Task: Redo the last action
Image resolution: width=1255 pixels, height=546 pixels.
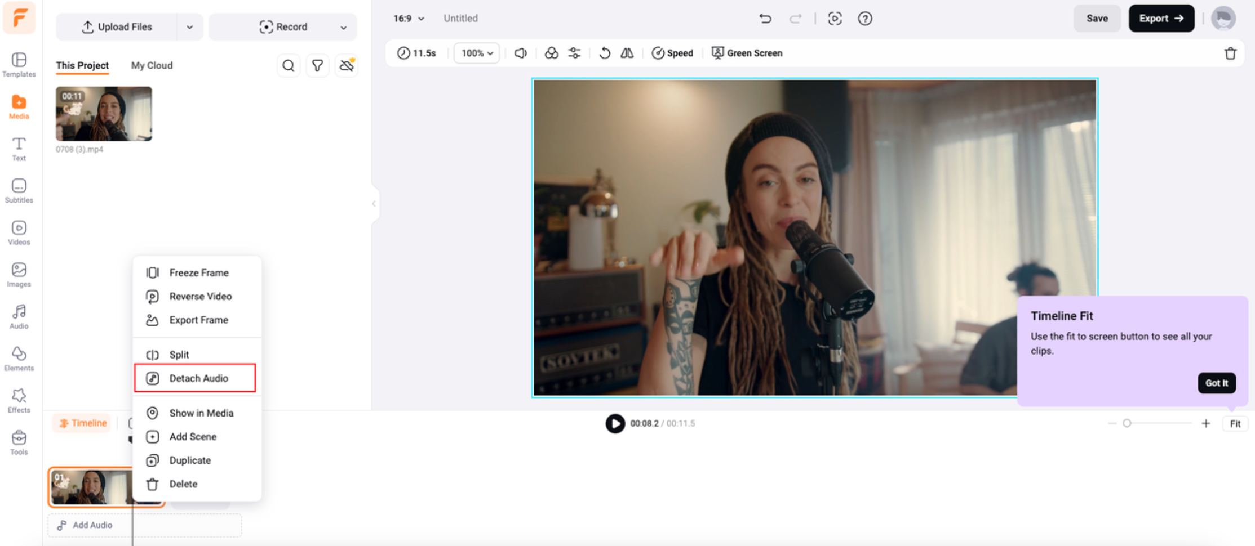Action: [x=795, y=19]
